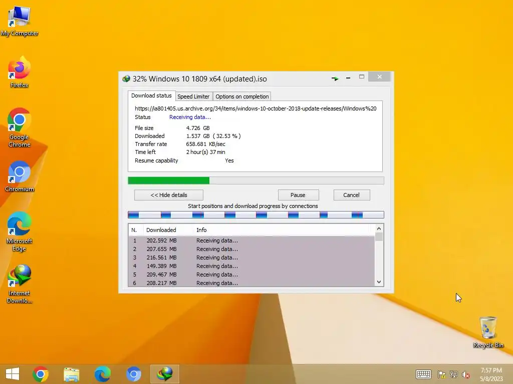513x384 pixels.
Task: Open Google Chrome desktop shortcut
Action: tap(20, 127)
